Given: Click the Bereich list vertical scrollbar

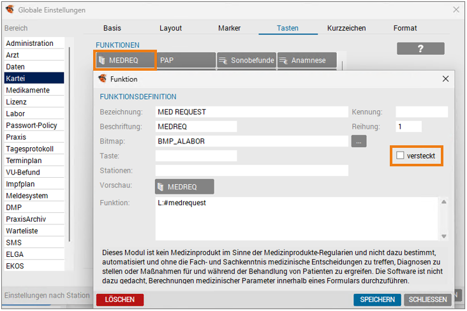Looking at the screenshot, I should click(70, 144).
